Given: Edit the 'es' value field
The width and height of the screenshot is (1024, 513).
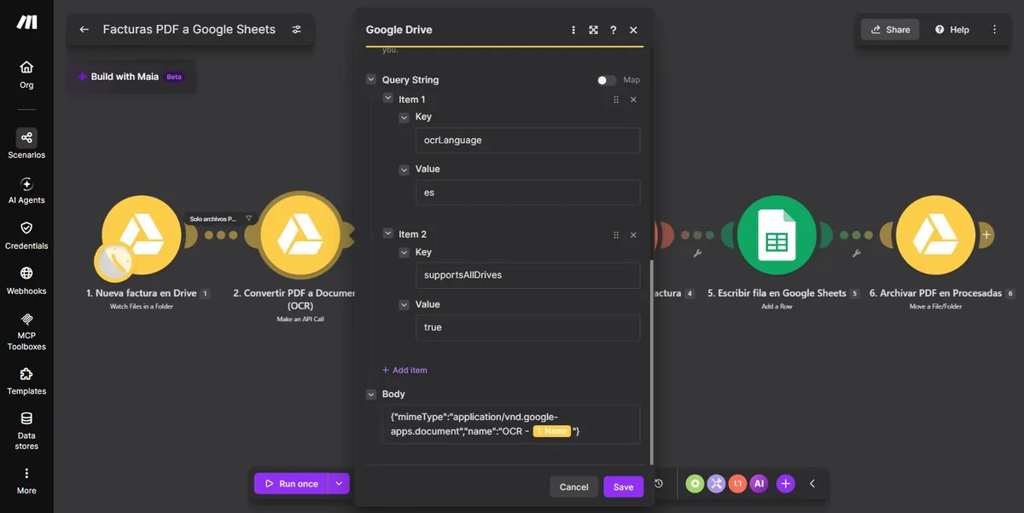Looking at the screenshot, I should click(x=527, y=193).
